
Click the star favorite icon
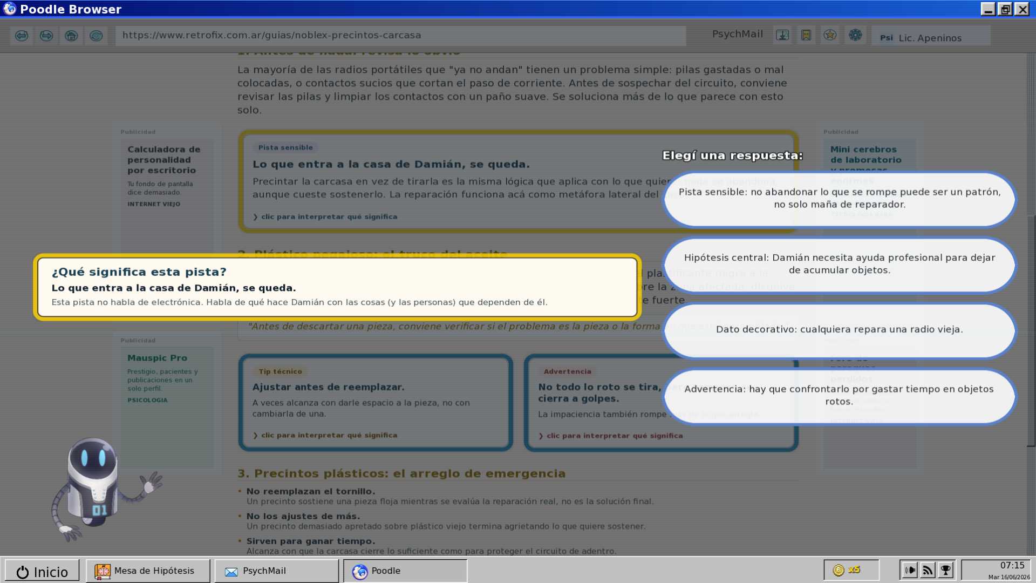(830, 35)
